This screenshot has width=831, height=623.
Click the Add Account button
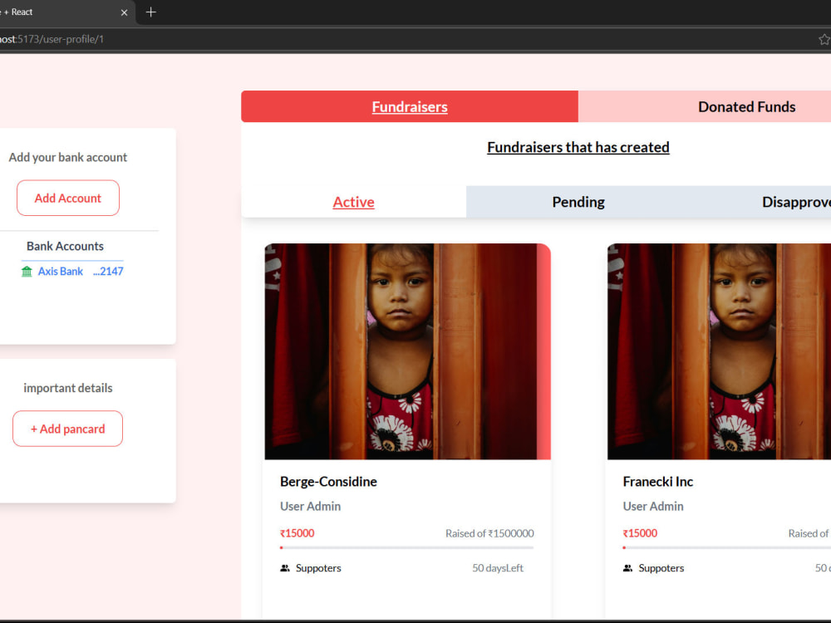tap(68, 199)
